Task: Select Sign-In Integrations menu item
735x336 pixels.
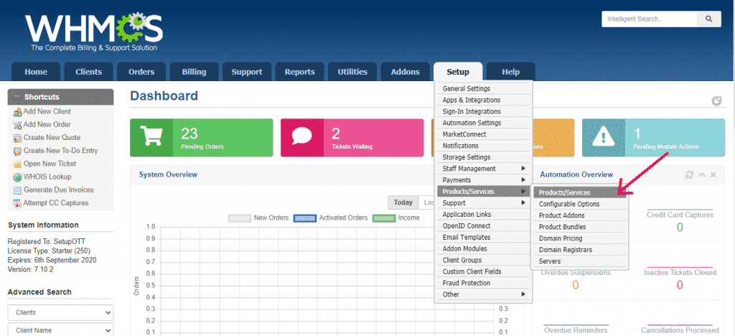Action: coord(483,111)
